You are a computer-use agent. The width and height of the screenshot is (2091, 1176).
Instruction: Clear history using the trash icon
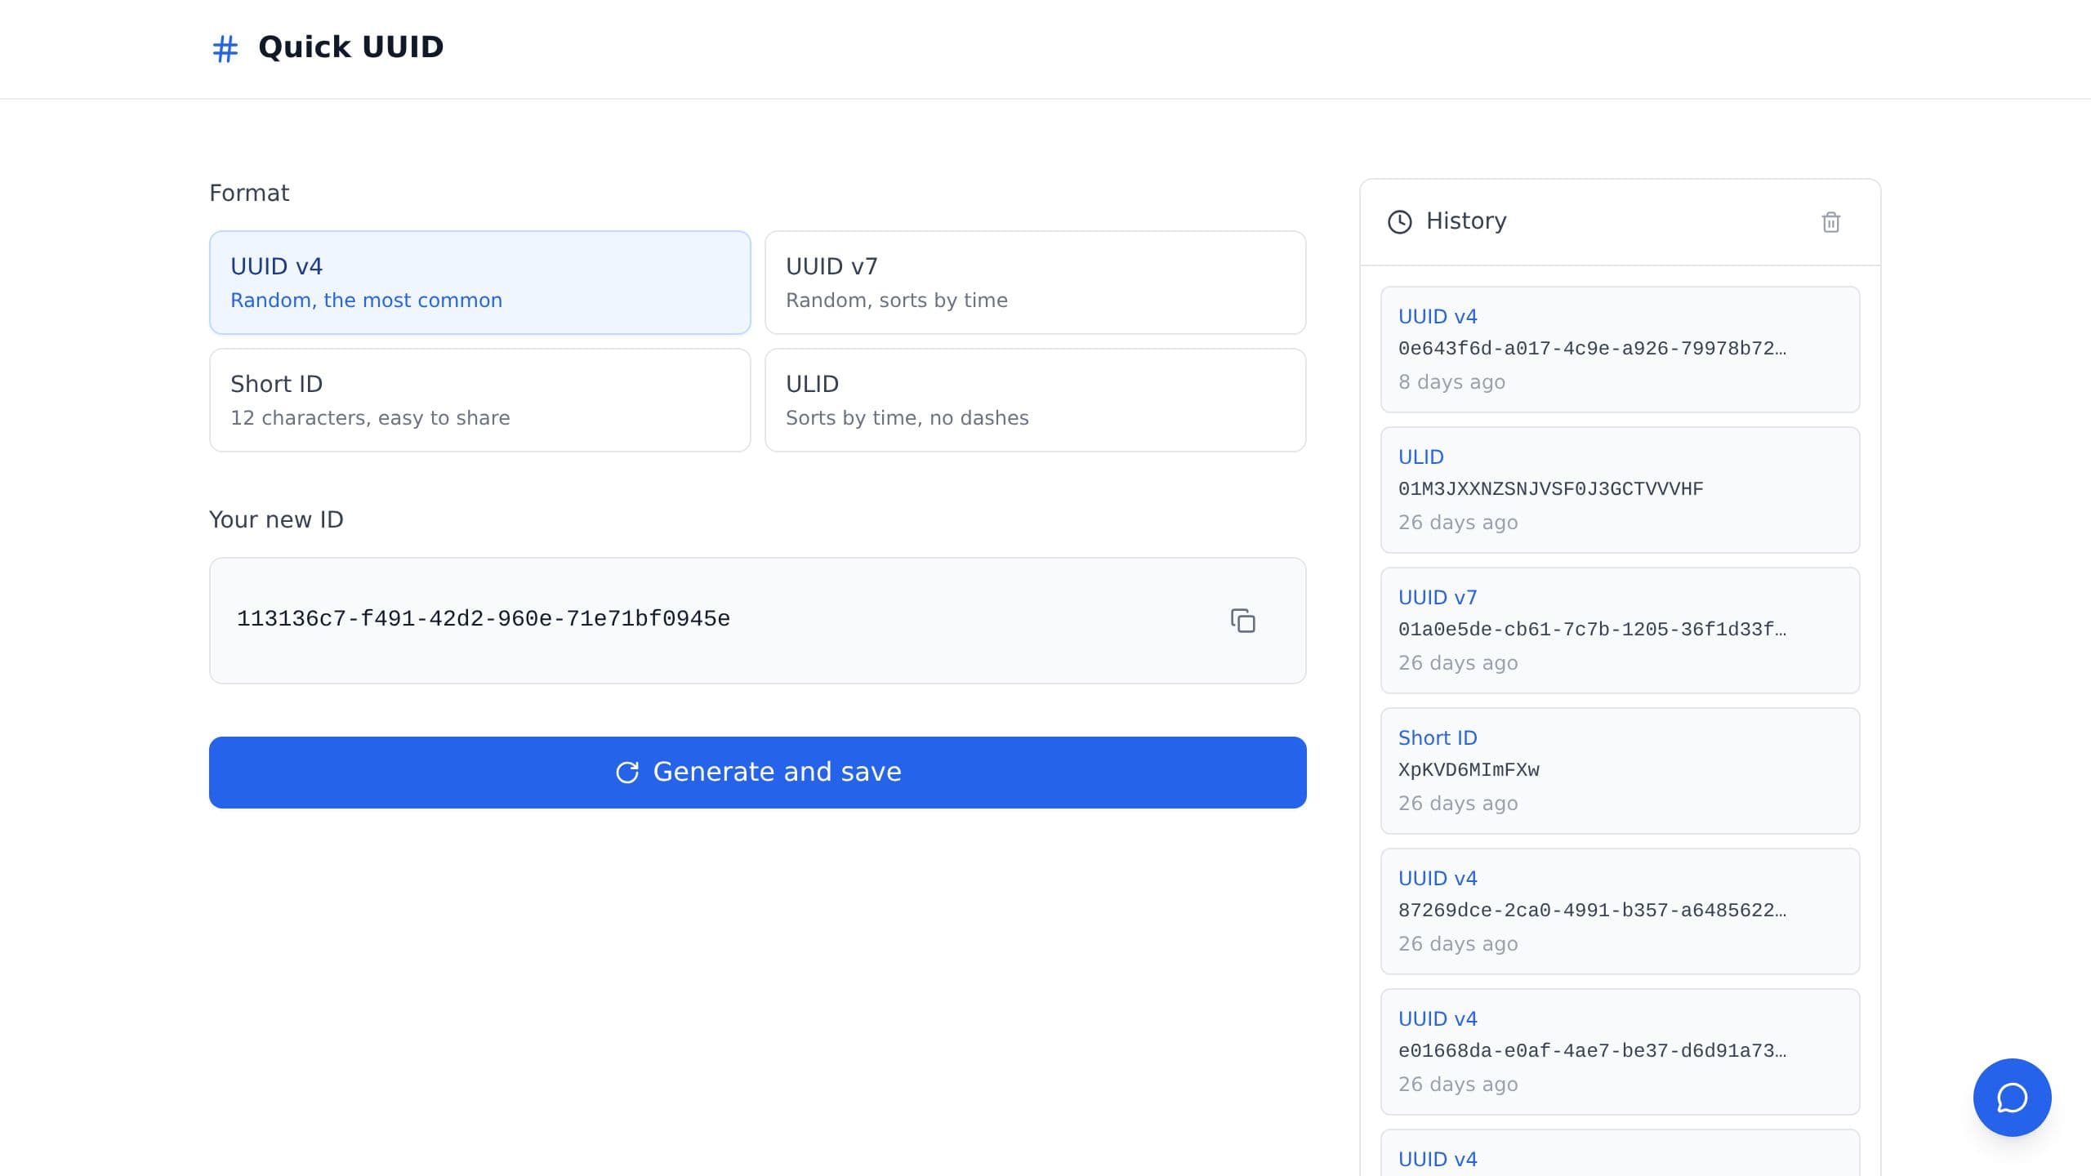point(1830,222)
